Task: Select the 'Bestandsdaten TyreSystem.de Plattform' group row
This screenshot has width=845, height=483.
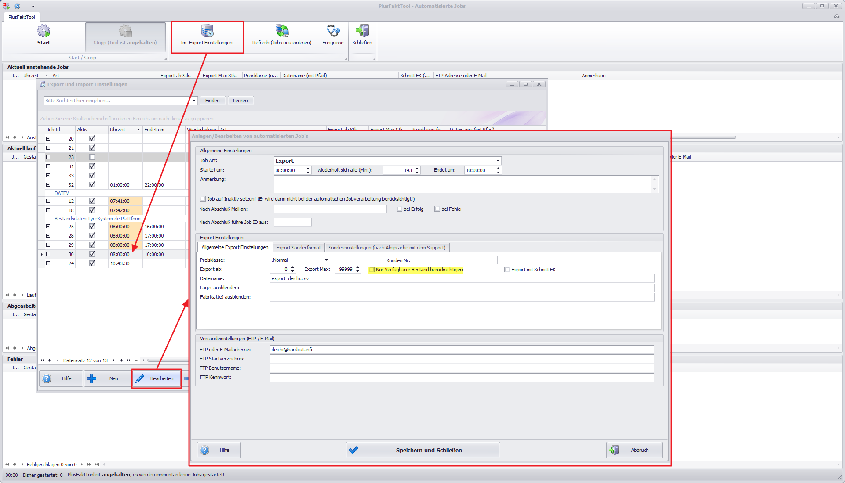Action: click(x=97, y=219)
